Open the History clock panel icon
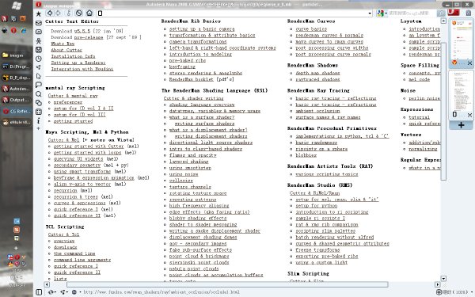Image resolution: width=475 pixels, height=297 pixels. 39,59
